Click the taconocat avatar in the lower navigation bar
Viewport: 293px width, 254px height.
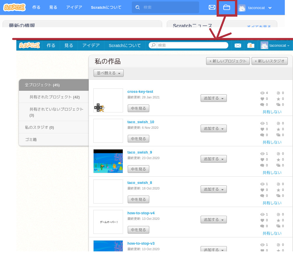(x=264, y=46)
